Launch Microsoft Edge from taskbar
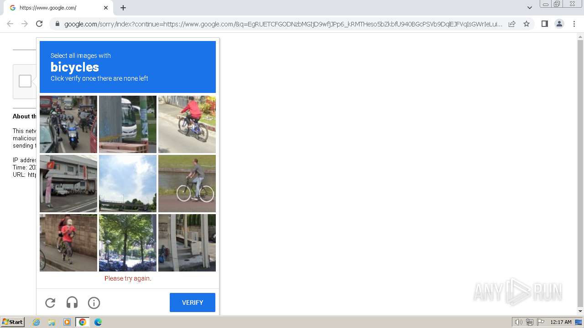Image resolution: width=584 pixels, height=328 pixels. (x=98, y=322)
